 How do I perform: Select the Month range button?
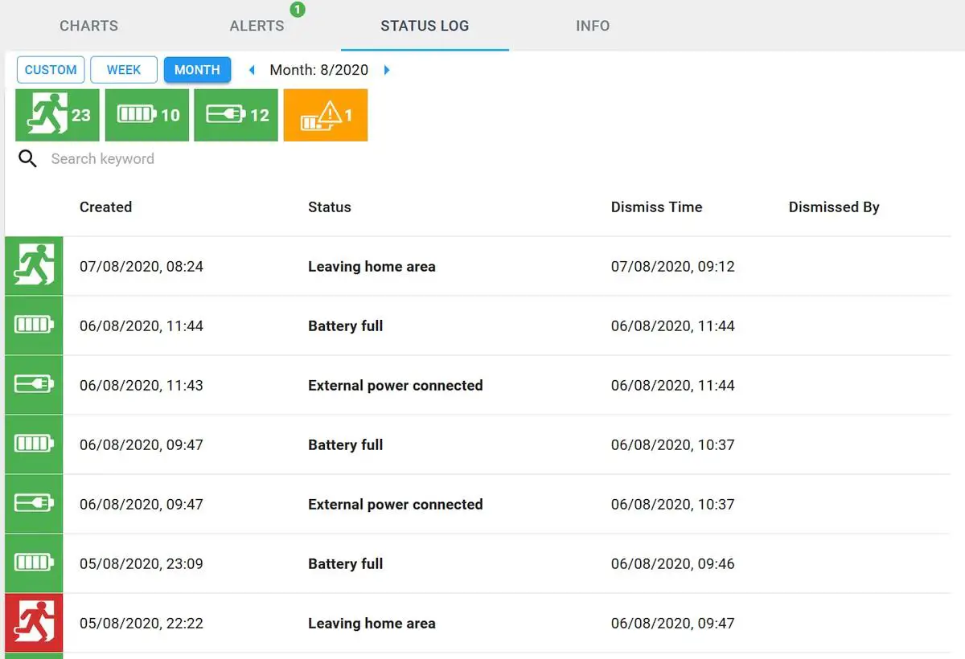[x=197, y=70]
